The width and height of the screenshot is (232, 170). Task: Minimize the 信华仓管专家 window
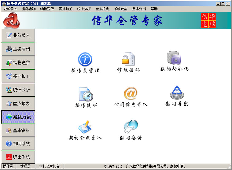tap(218, 4)
